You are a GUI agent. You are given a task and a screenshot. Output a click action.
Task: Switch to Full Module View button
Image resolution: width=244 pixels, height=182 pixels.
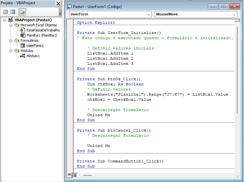pyautogui.click(x=75, y=175)
